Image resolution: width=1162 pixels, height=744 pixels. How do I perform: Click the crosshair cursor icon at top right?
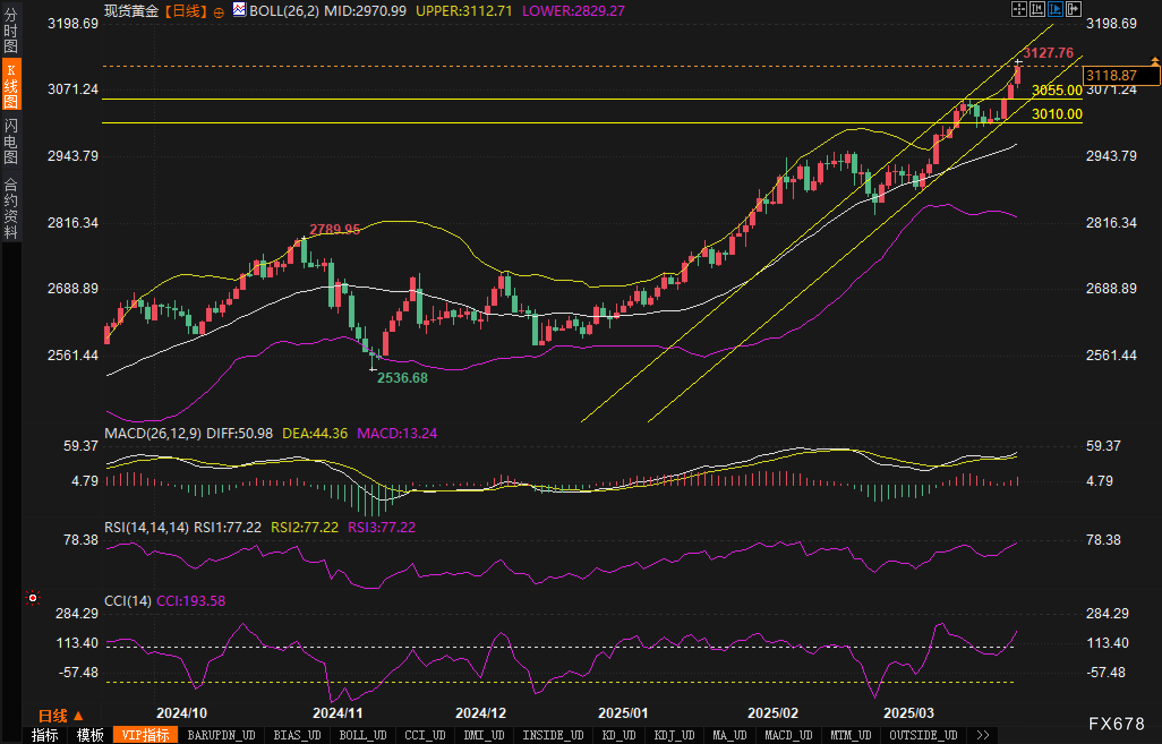[x=1019, y=9]
